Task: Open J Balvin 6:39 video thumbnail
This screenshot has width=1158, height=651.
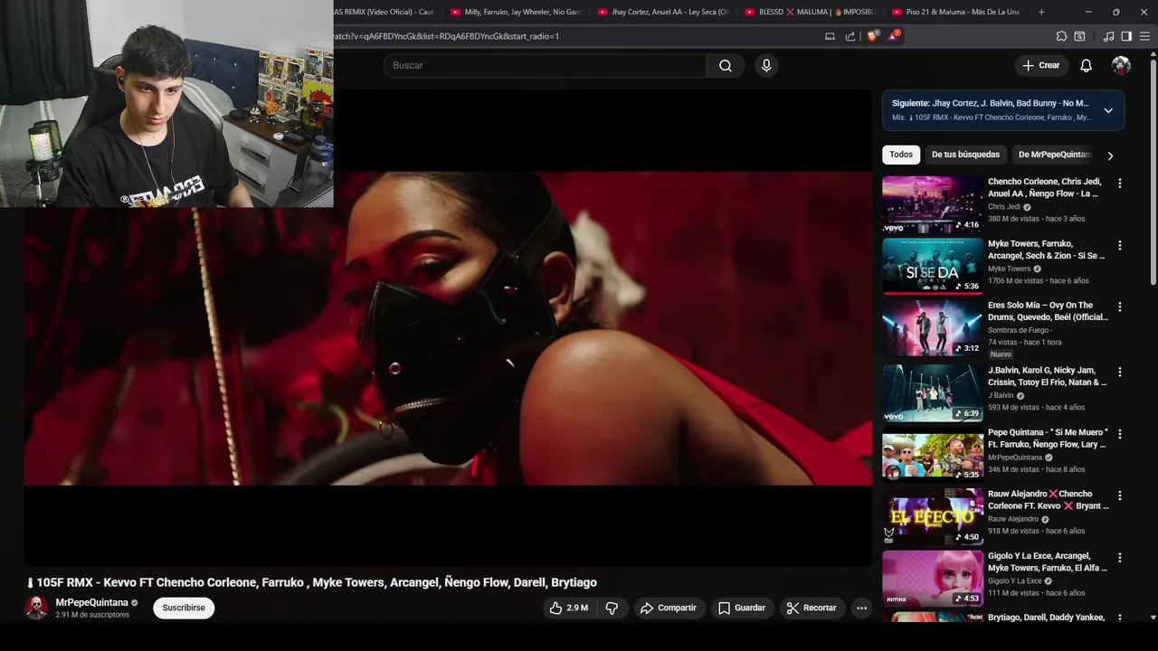Action: coord(932,392)
